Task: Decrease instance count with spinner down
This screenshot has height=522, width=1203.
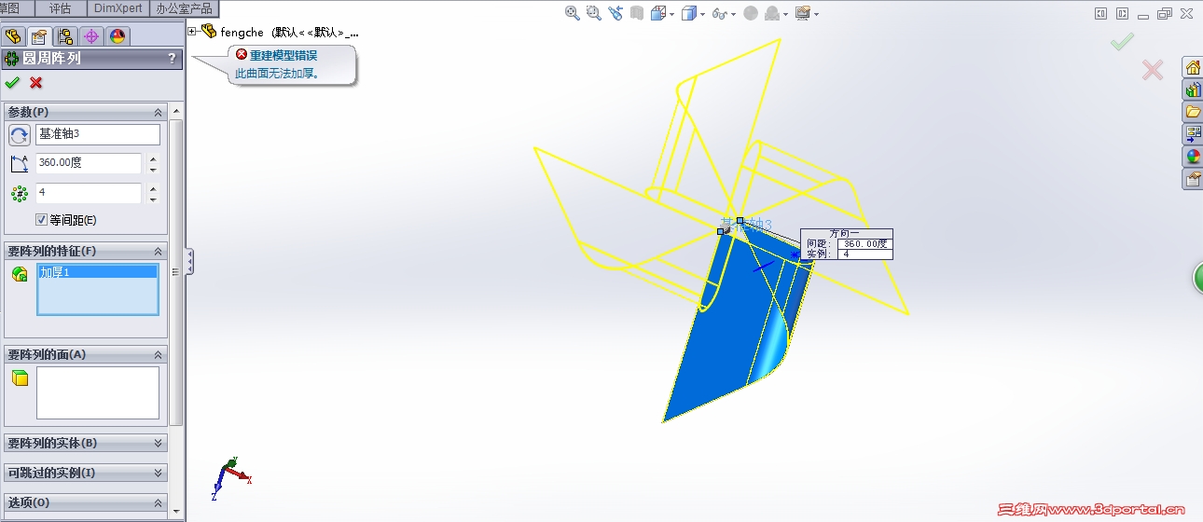Action: [x=153, y=199]
